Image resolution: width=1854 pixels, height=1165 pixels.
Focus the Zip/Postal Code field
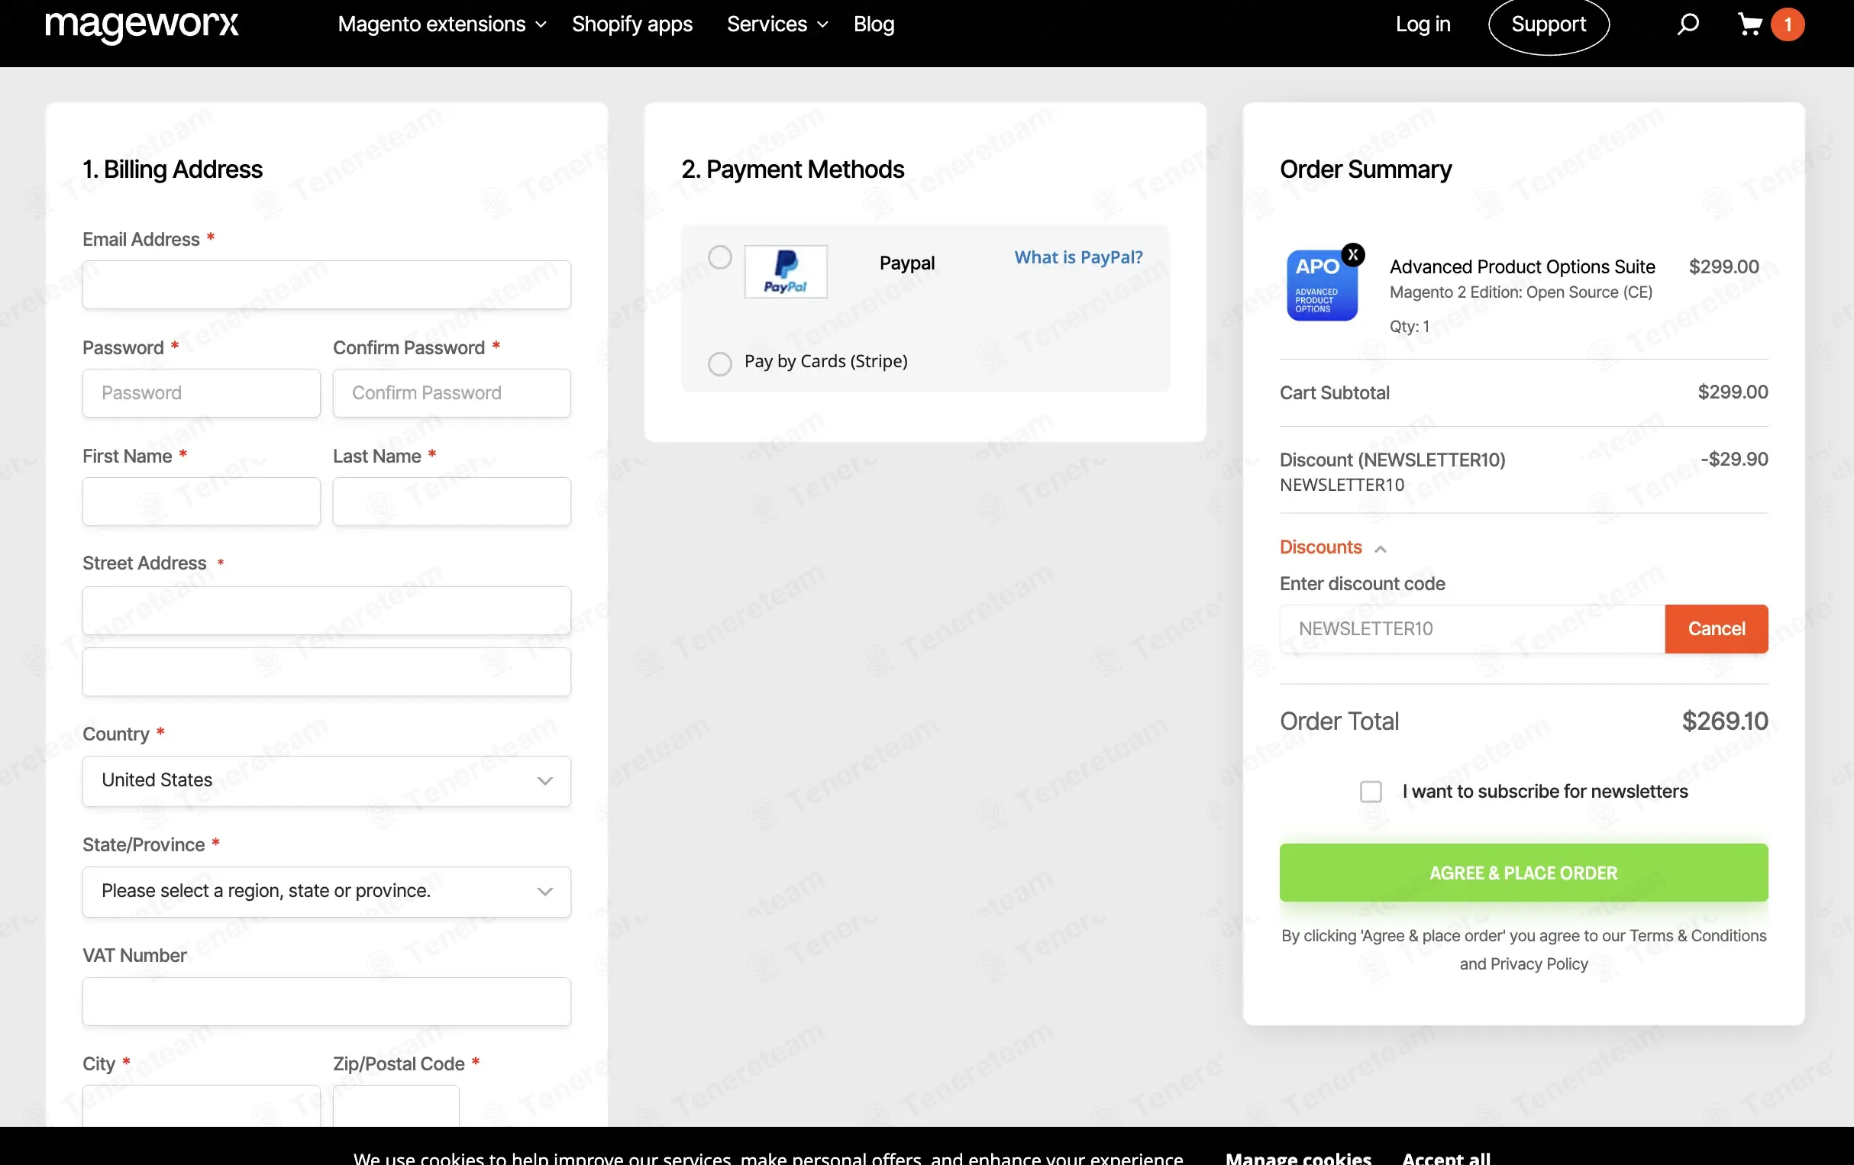pos(396,1106)
